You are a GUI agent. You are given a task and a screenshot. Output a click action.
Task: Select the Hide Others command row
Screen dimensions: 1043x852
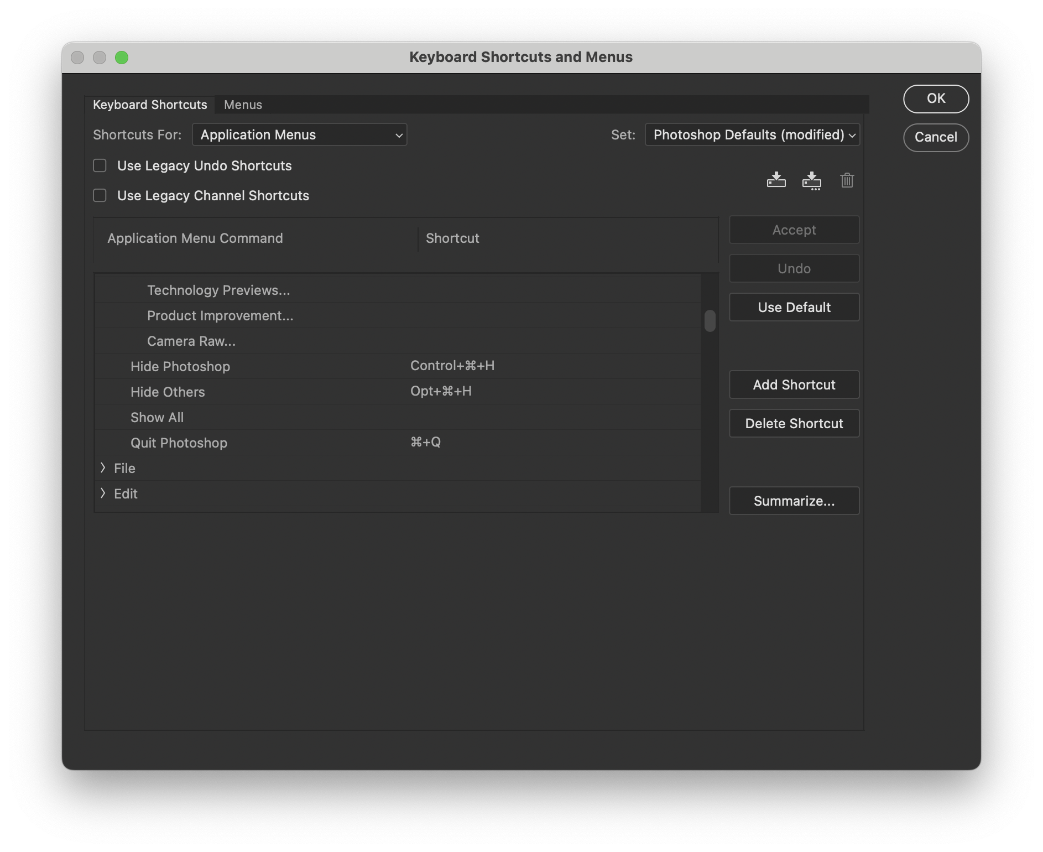(x=398, y=392)
